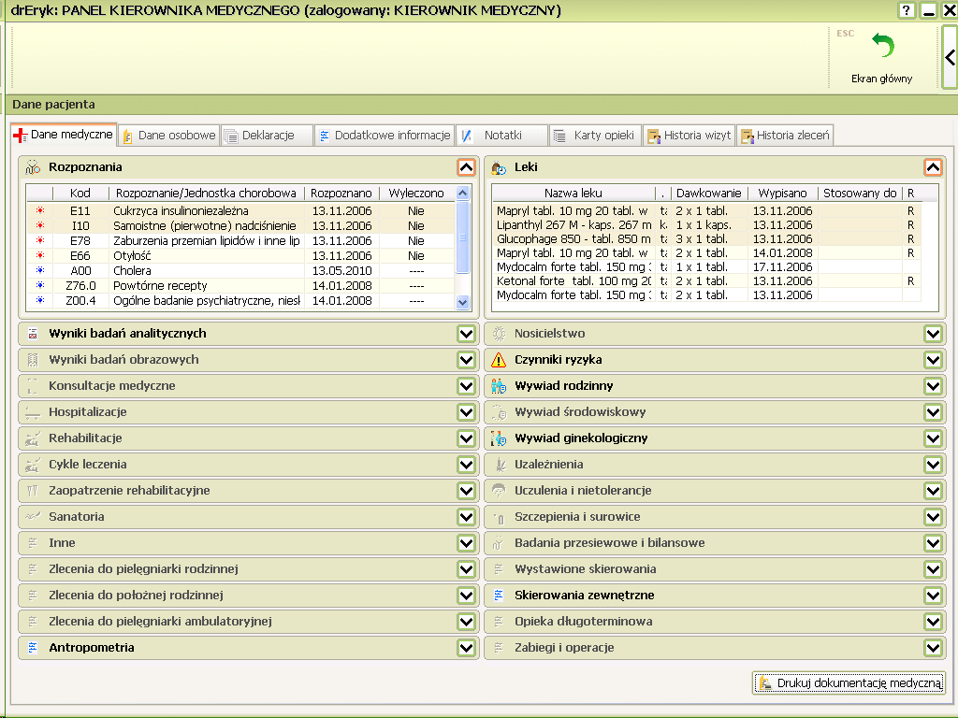This screenshot has height=718, width=958.
Task: Click the Sanatoria icon
Action: click(x=33, y=516)
